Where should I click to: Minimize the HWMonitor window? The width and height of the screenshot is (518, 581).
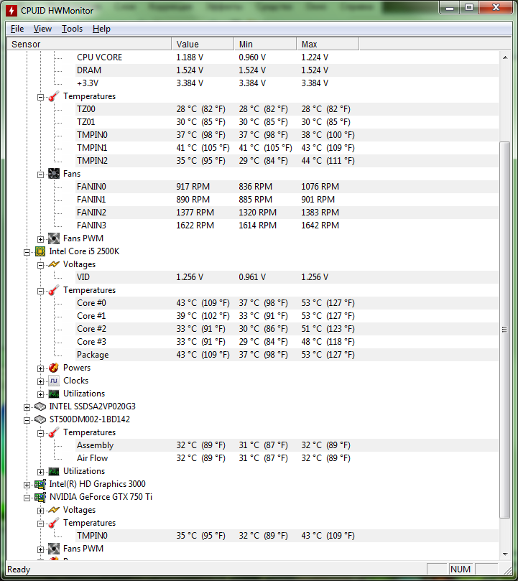(x=450, y=7)
